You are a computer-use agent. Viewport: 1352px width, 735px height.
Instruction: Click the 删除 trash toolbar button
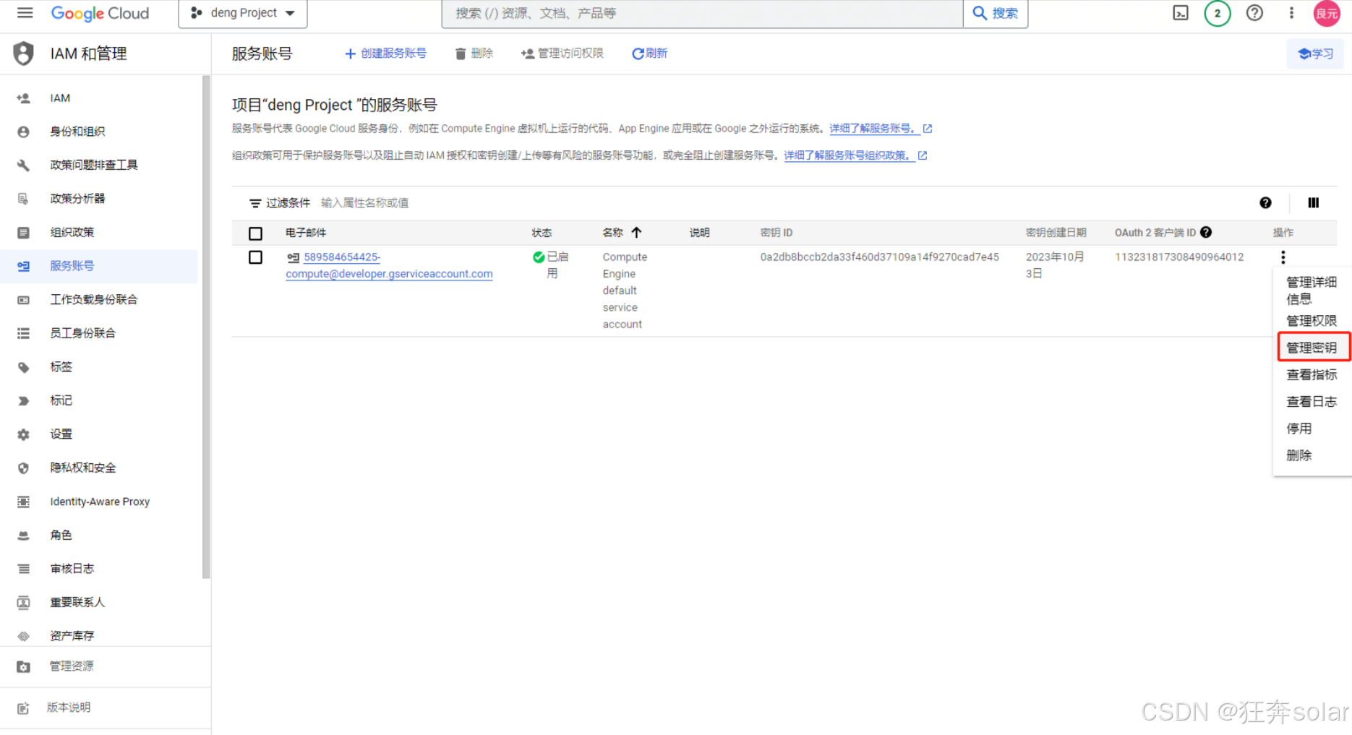[x=474, y=53]
